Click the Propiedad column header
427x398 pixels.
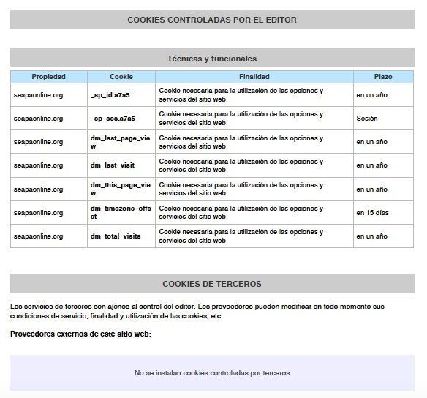49,77
